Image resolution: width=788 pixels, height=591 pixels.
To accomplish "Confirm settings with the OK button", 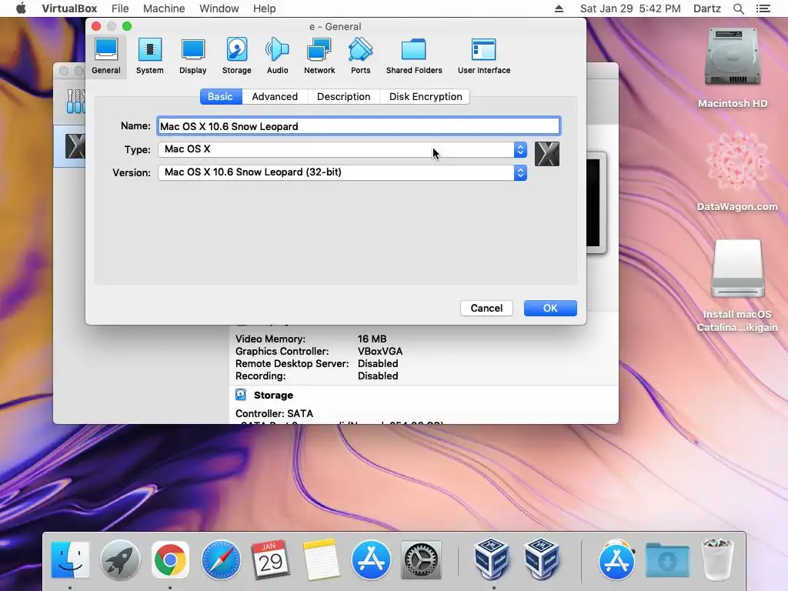I will click(550, 308).
